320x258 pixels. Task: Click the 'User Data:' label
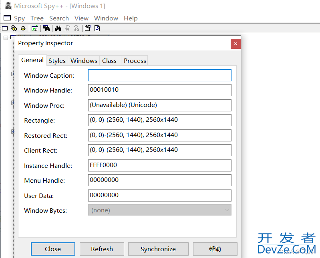click(x=39, y=196)
